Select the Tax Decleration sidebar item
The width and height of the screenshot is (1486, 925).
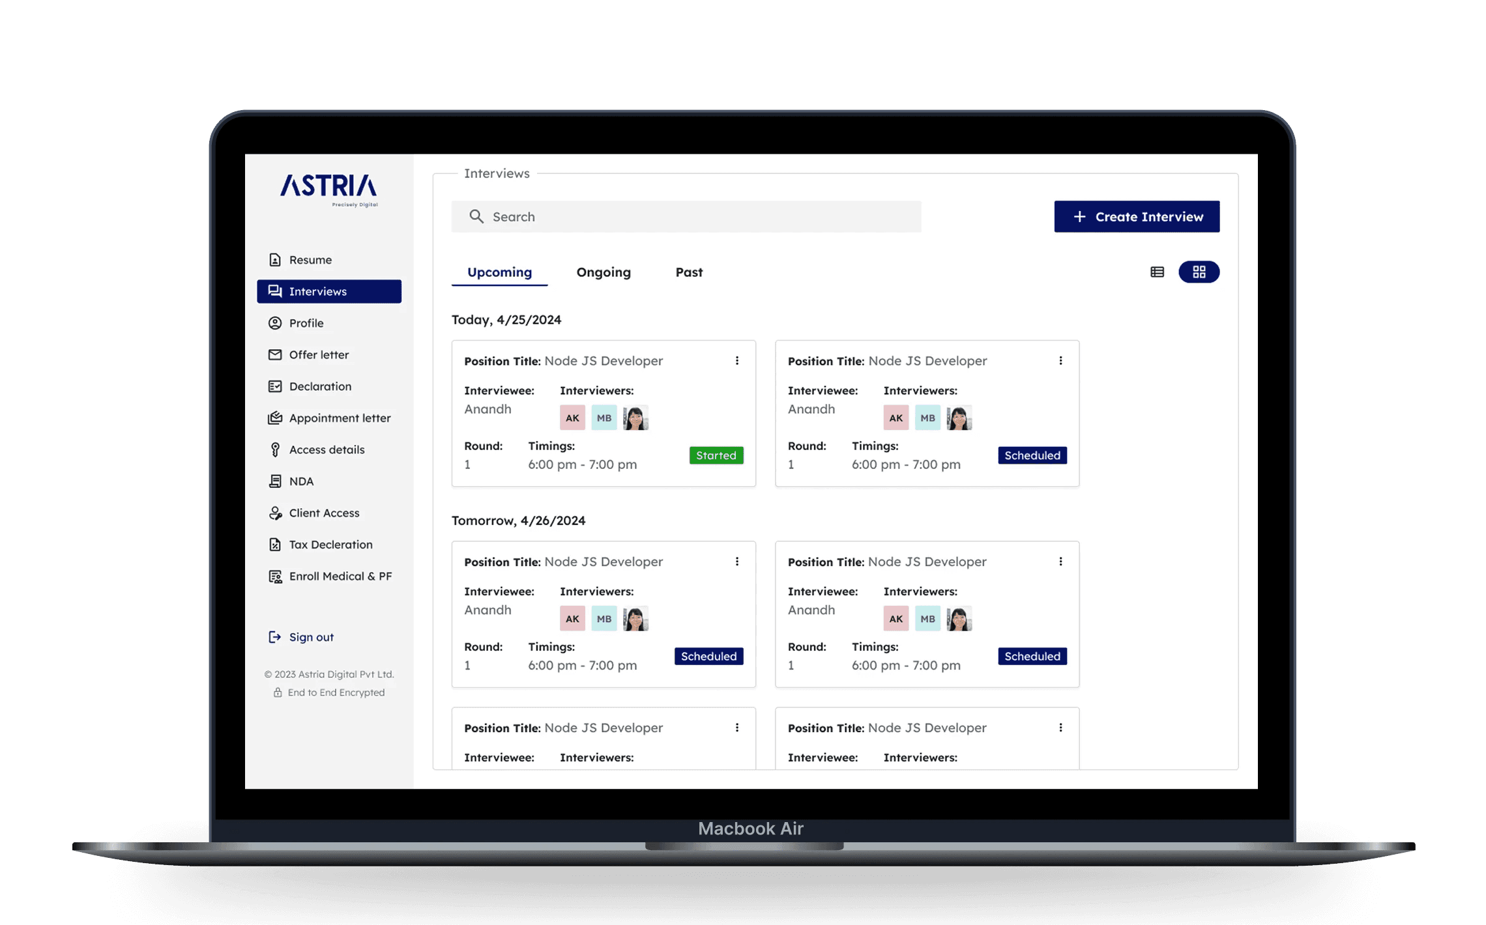(x=330, y=545)
